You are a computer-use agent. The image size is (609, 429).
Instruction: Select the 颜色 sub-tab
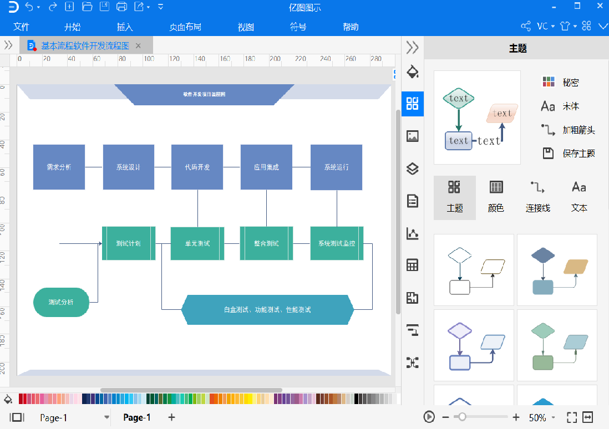click(x=496, y=198)
